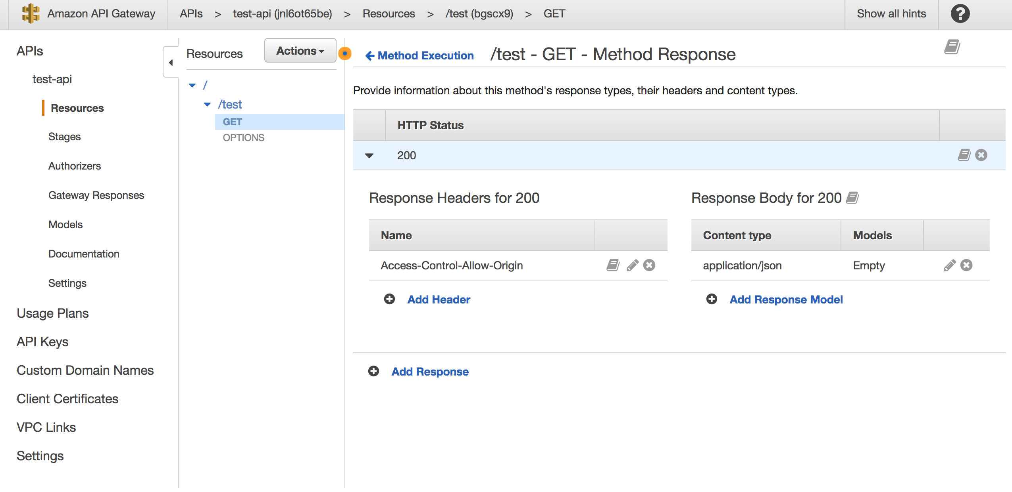This screenshot has height=492, width=1012.
Task: Open documentation icon for Access-Control-Allow-Origin header
Action: point(613,265)
